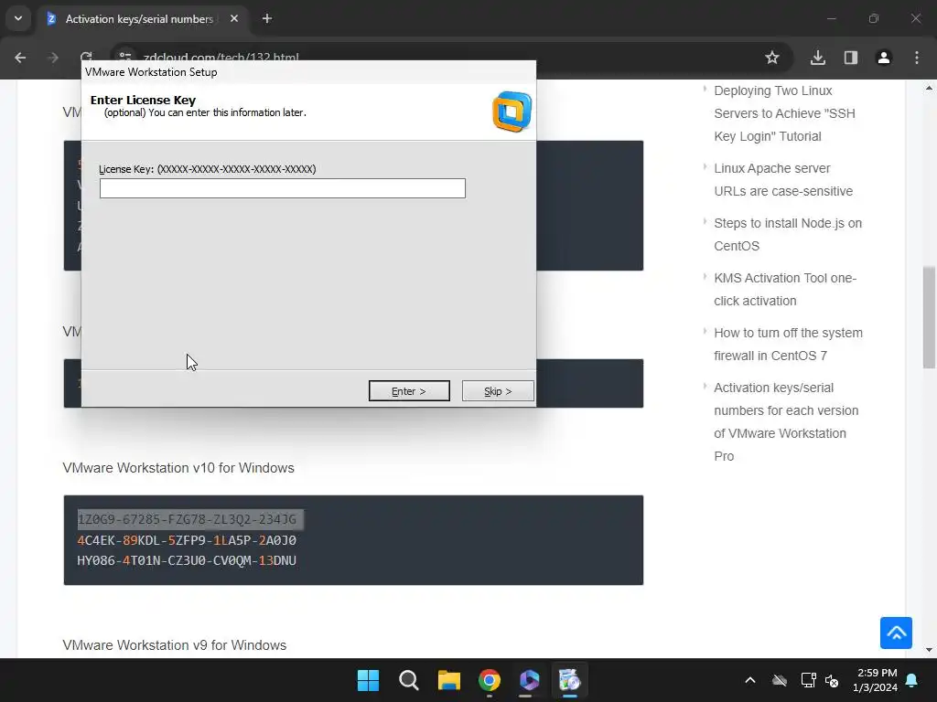Click the scrollbar up arrow

[929, 89]
